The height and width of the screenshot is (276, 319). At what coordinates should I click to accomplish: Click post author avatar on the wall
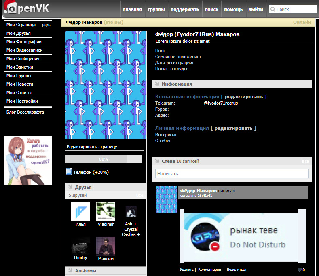pyautogui.click(x=167, y=200)
